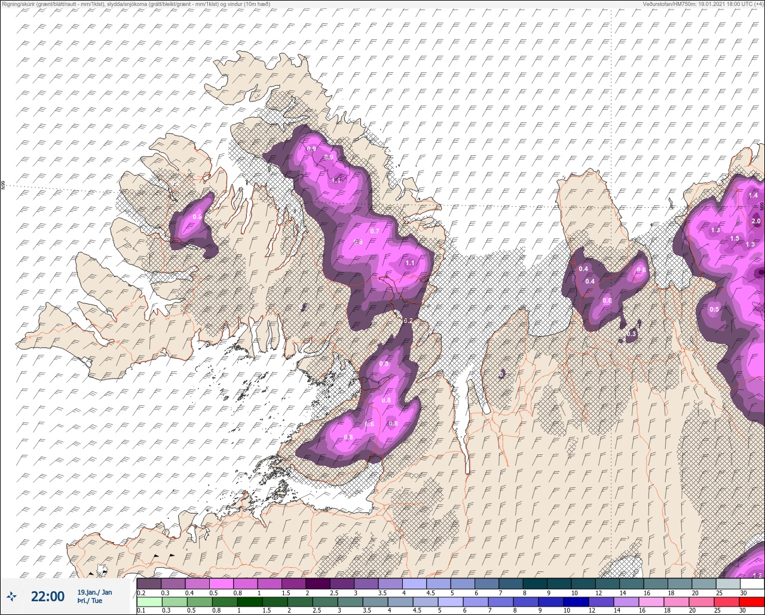765x615 pixels.
Task: Select red swatch labeled 30 in bottom legend
Action: 752,601
